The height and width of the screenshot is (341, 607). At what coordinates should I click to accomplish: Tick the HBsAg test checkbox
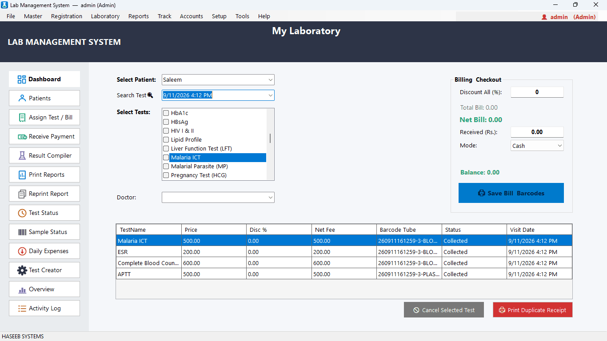point(166,122)
